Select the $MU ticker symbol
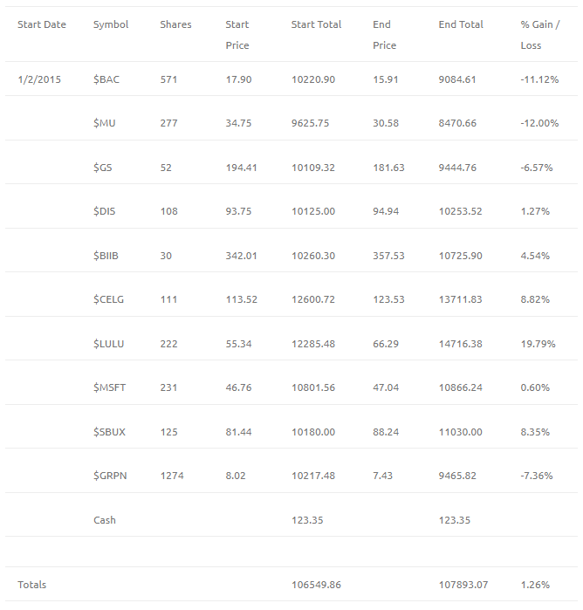Viewport: 583px width, 610px height. coord(105,123)
